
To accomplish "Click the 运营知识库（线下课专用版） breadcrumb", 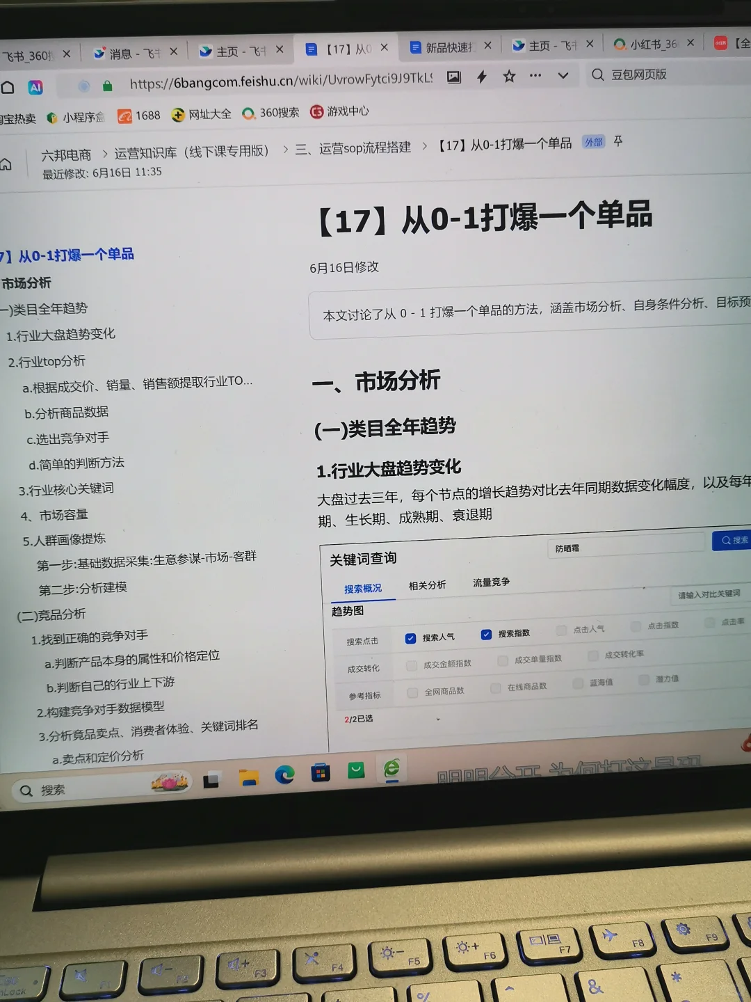I will tap(192, 152).
